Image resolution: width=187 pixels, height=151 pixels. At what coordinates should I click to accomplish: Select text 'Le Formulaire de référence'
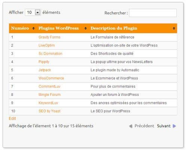(x=113, y=37)
